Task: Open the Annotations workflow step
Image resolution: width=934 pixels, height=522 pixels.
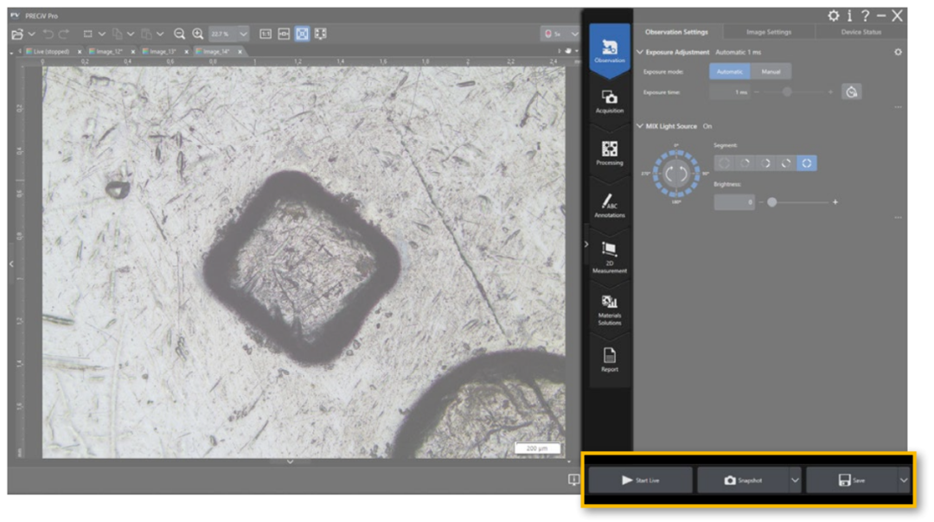Action: click(610, 206)
